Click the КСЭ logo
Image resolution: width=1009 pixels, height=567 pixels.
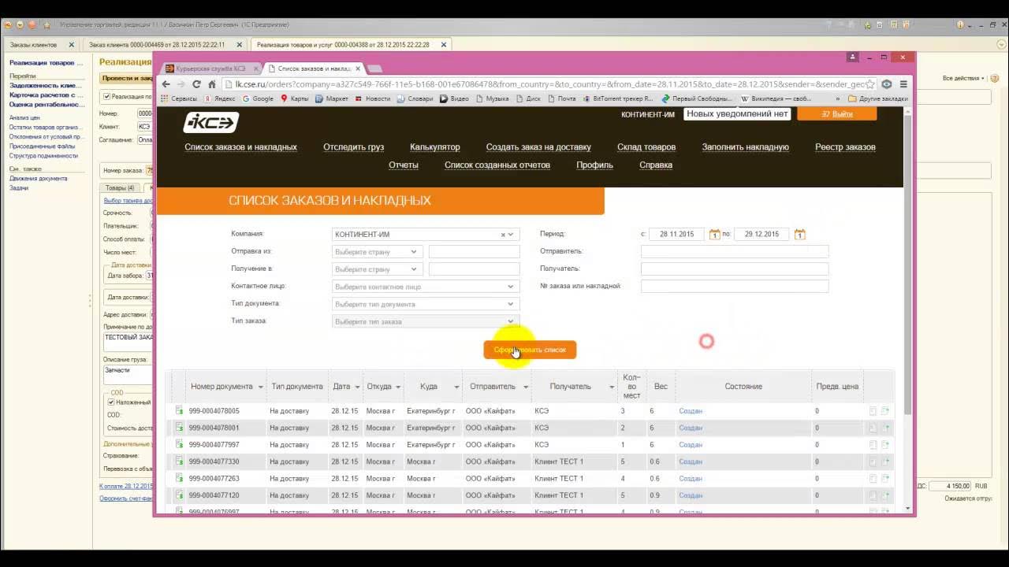[x=210, y=122]
